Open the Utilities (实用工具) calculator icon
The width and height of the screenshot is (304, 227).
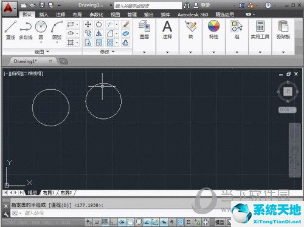(260, 26)
